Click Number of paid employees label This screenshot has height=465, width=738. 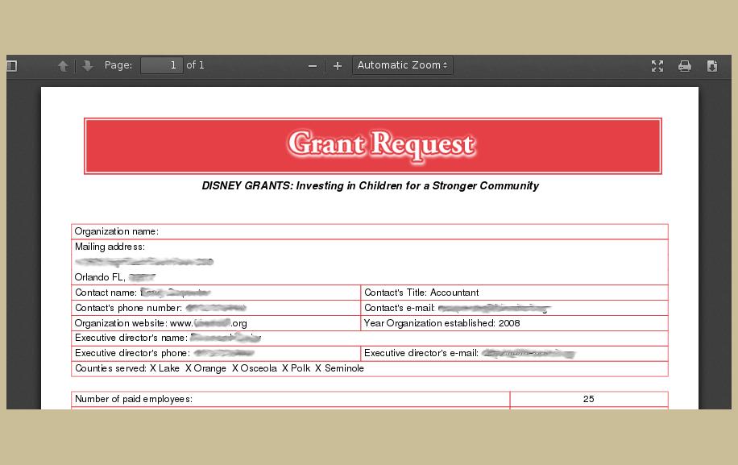(x=134, y=399)
